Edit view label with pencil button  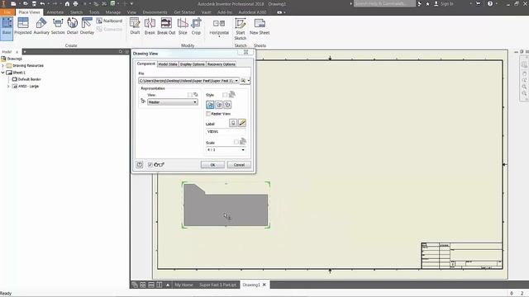pyautogui.click(x=242, y=123)
